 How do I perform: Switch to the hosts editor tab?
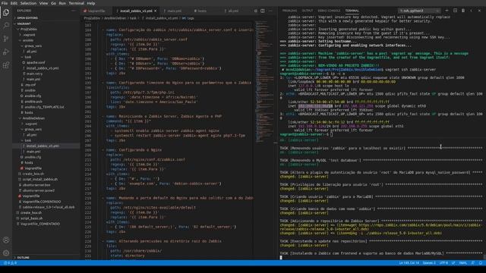point(201,11)
